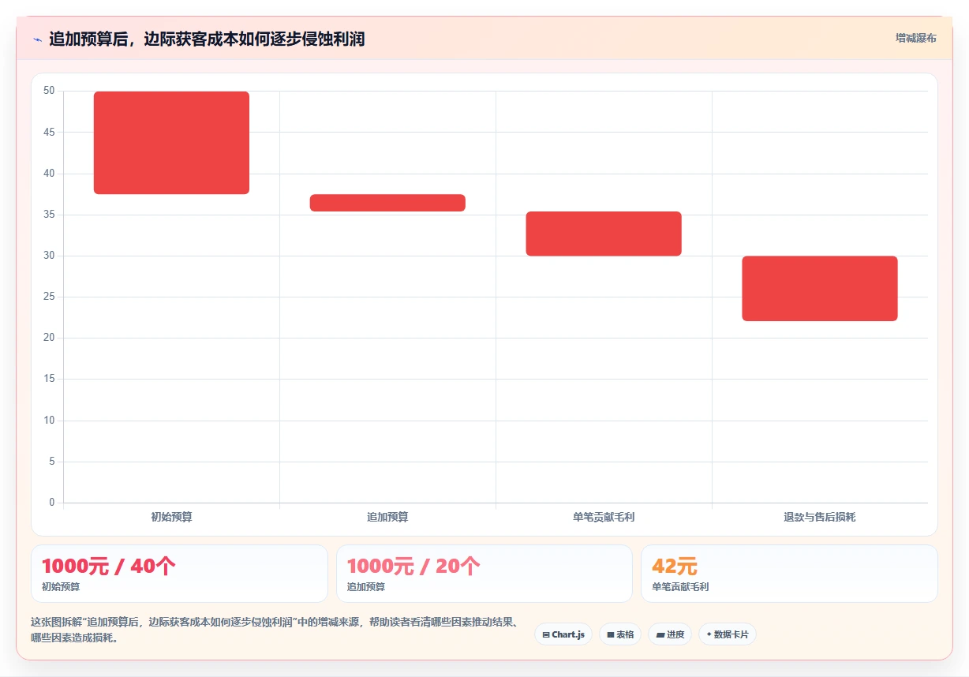Select the red bar for 初始预算
969x677 pixels.
[x=171, y=143]
